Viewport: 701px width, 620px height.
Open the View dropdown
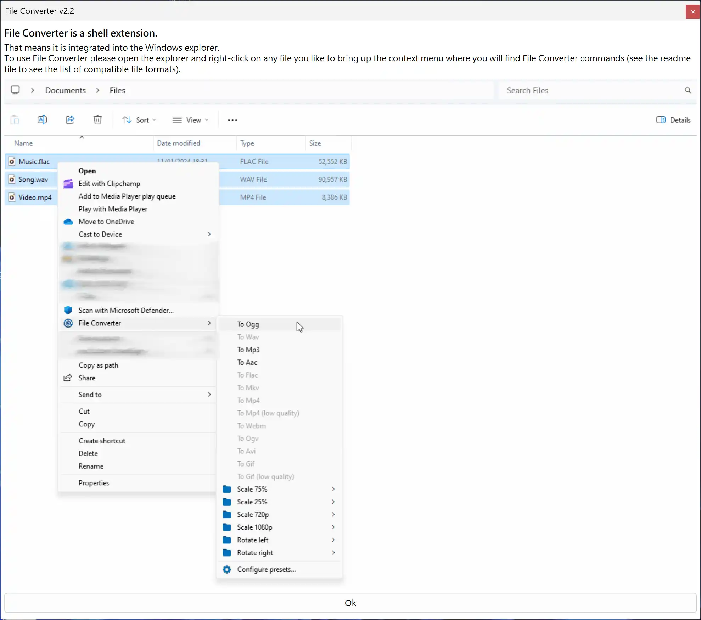(190, 120)
